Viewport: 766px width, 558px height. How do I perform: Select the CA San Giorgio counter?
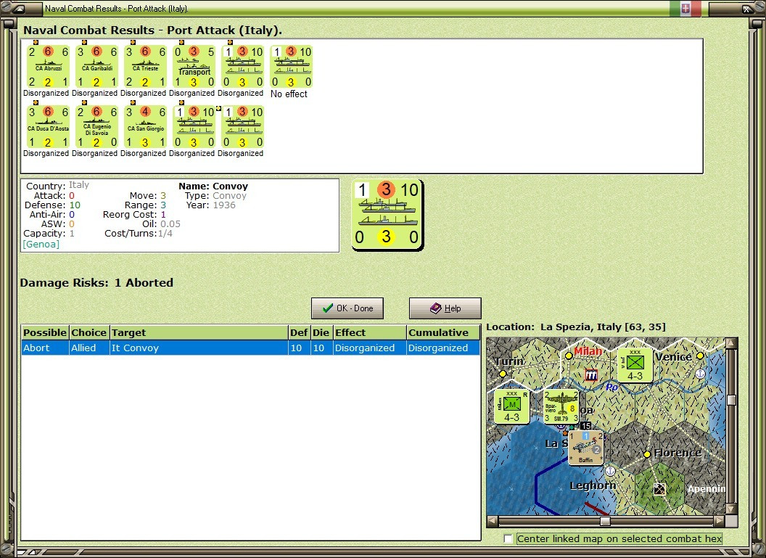(145, 127)
